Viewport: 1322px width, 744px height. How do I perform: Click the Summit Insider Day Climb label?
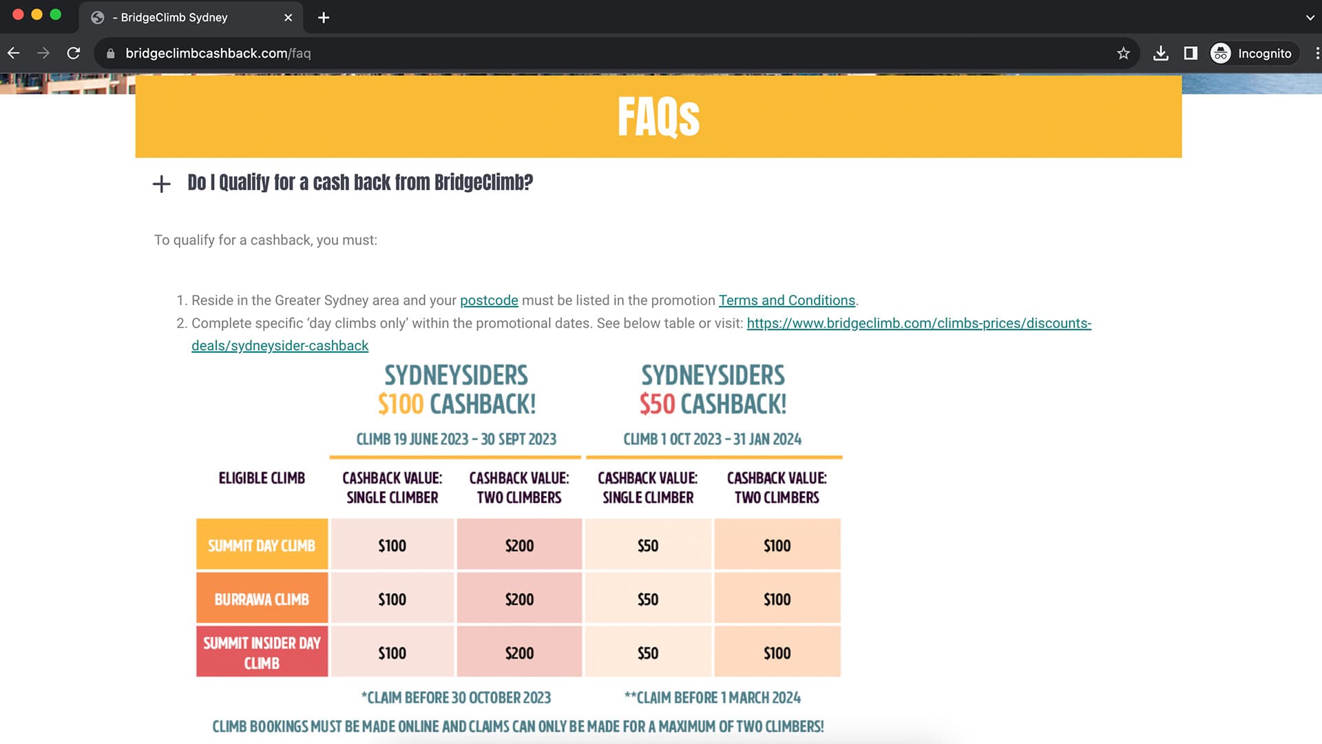(x=262, y=652)
